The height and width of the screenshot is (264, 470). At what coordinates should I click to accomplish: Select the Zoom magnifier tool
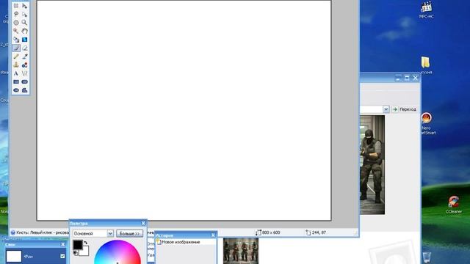pos(24,23)
